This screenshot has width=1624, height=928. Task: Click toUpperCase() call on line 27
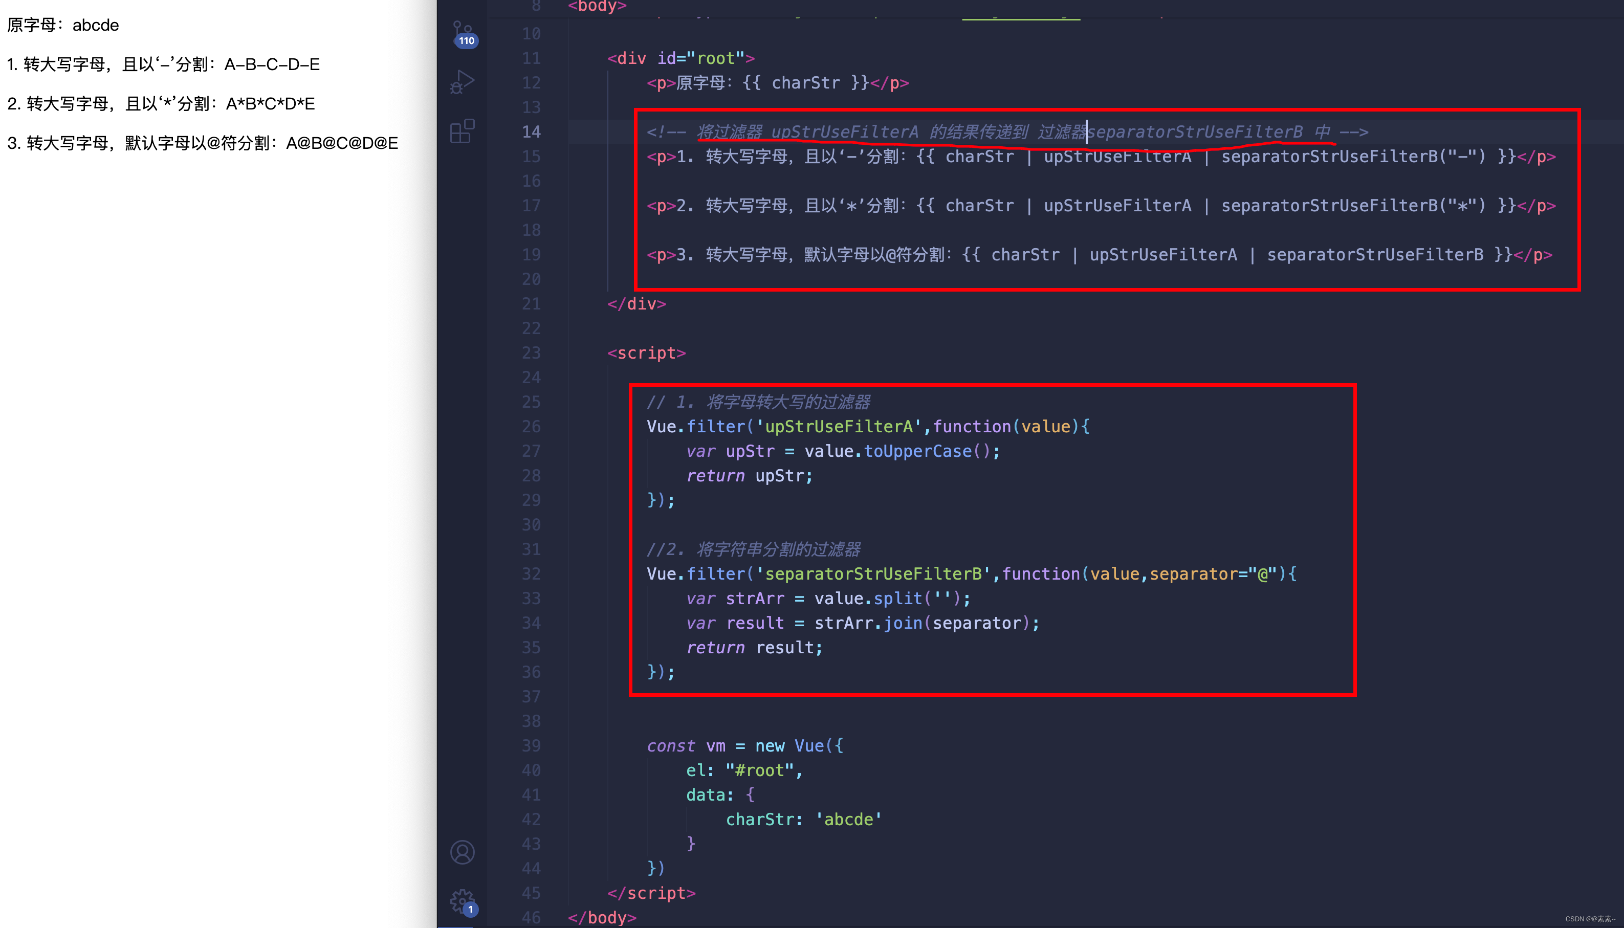coord(926,451)
